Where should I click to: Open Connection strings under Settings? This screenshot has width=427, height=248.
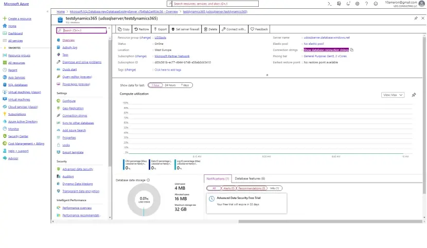tap(75, 115)
